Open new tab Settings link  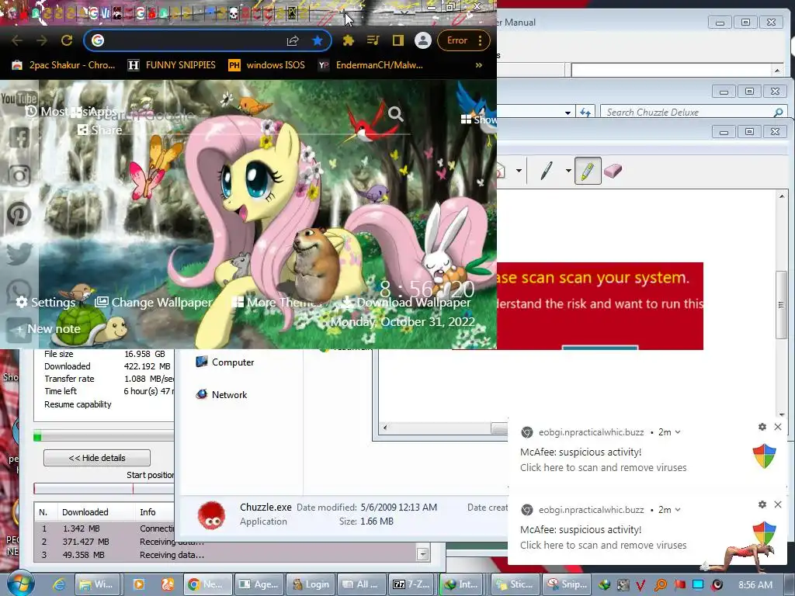[46, 303]
